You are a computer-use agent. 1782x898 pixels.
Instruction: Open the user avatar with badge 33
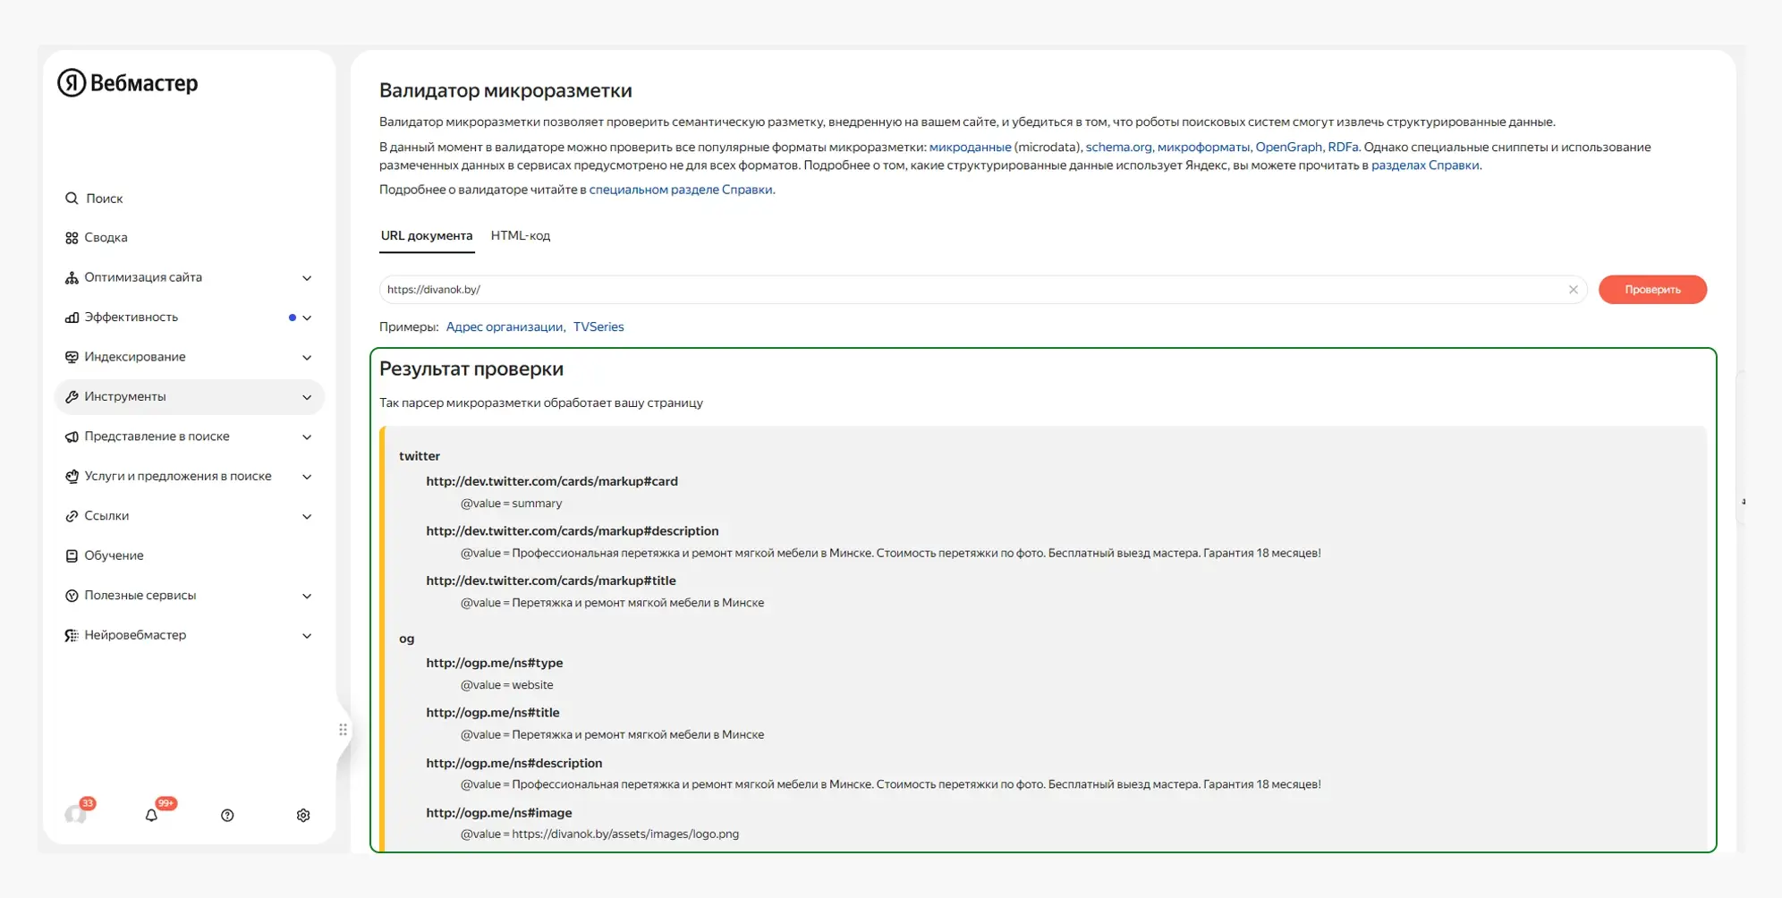[x=76, y=814]
